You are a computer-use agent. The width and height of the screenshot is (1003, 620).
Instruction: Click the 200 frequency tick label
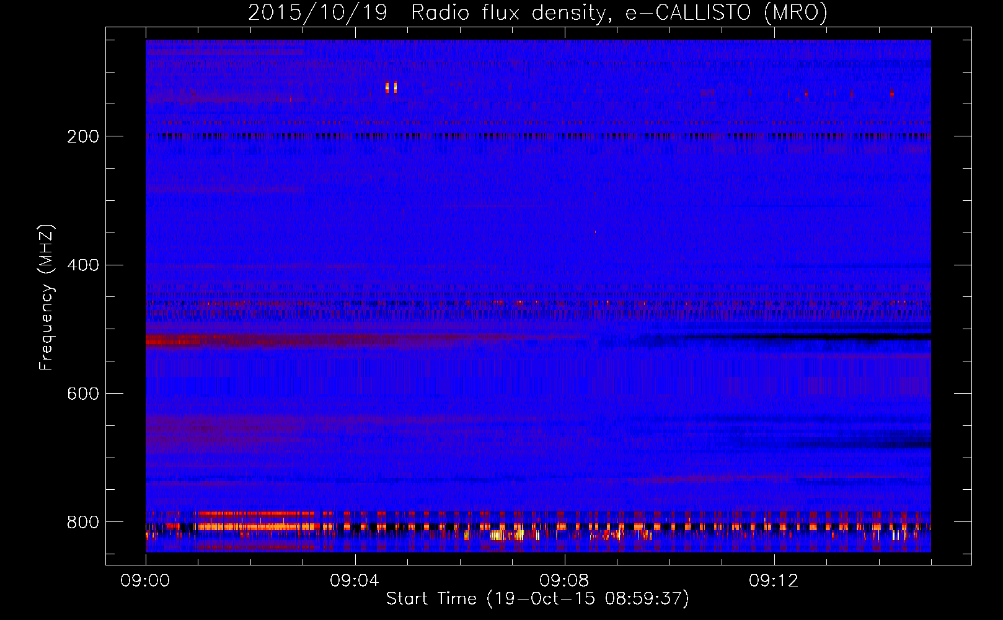click(x=83, y=136)
